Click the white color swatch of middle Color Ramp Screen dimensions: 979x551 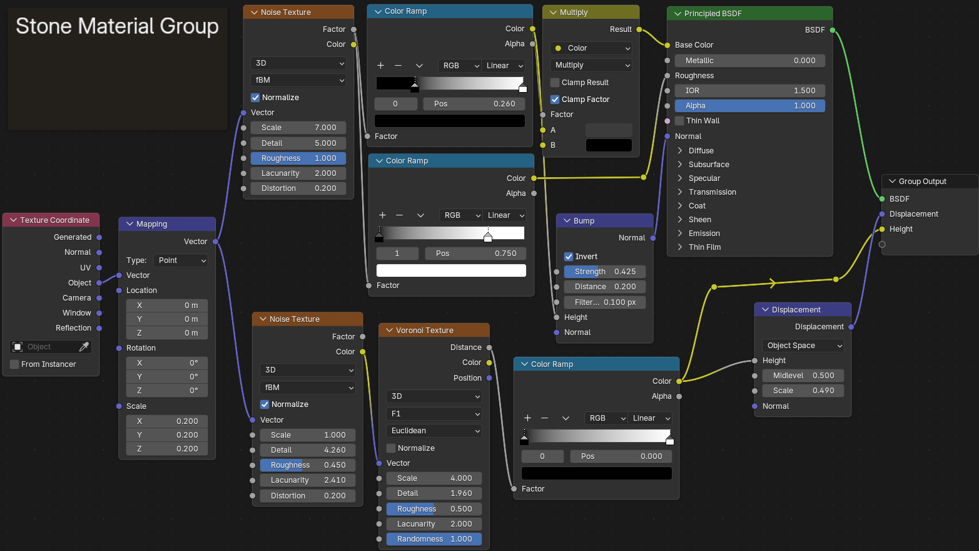tap(451, 270)
